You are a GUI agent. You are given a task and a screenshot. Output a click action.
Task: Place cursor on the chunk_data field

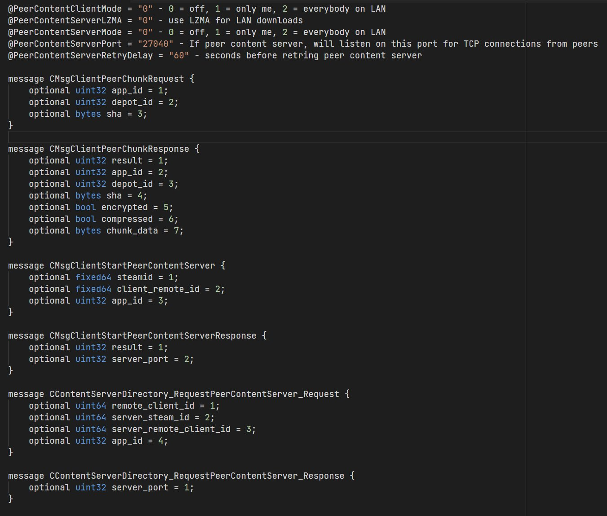(132, 230)
